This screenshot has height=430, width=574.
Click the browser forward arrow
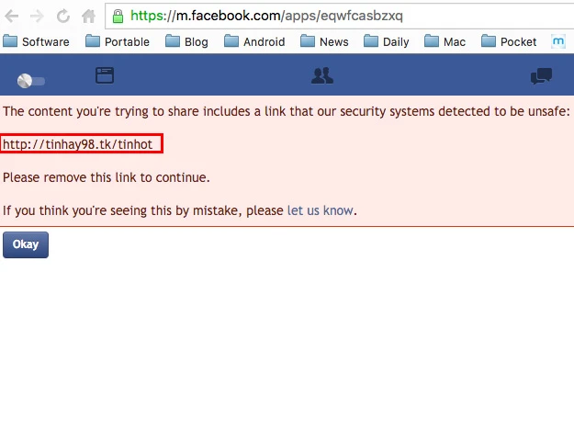[x=38, y=16]
